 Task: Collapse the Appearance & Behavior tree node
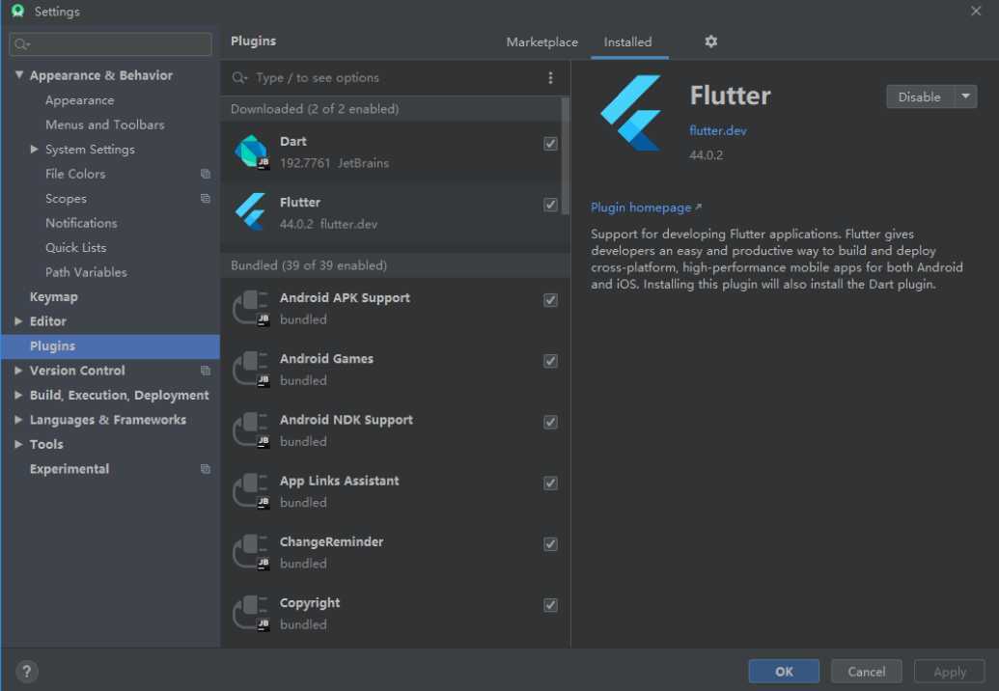19,74
